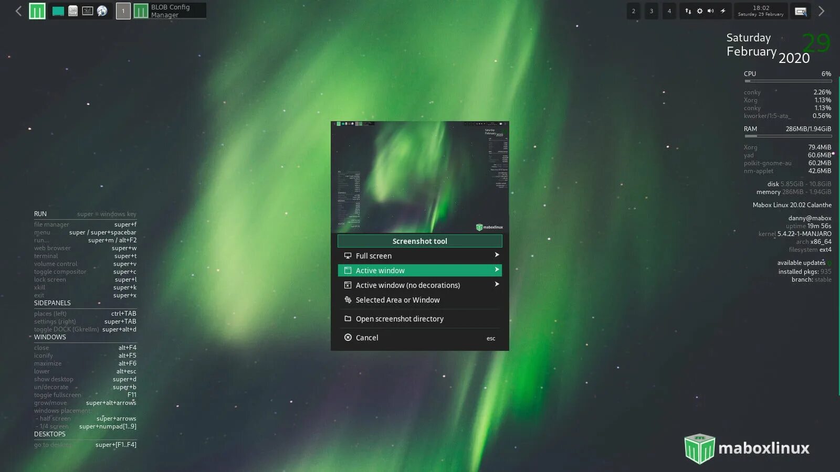Click the Selected Area crop icon
The height and width of the screenshot is (472, 840).
point(348,300)
